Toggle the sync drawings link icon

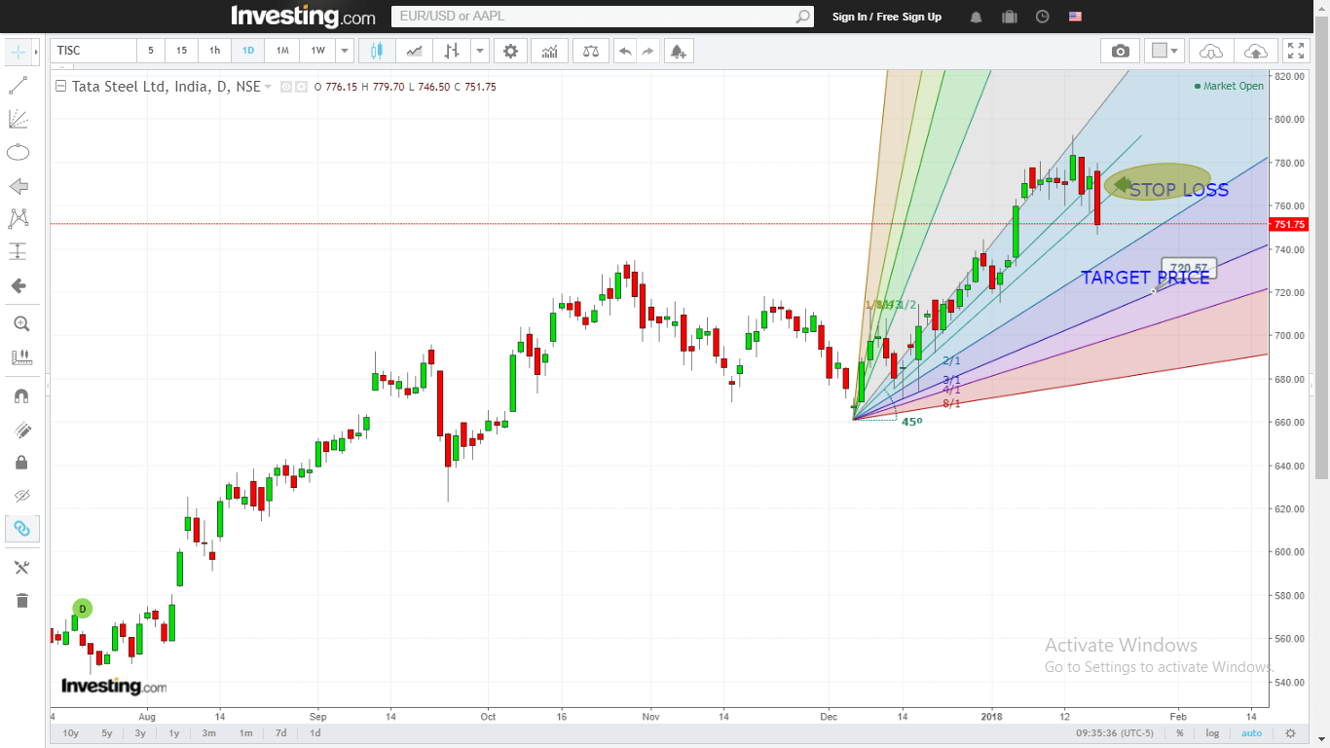(x=21, y=529)
